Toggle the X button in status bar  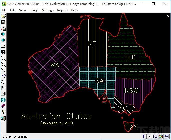point(149,136)
